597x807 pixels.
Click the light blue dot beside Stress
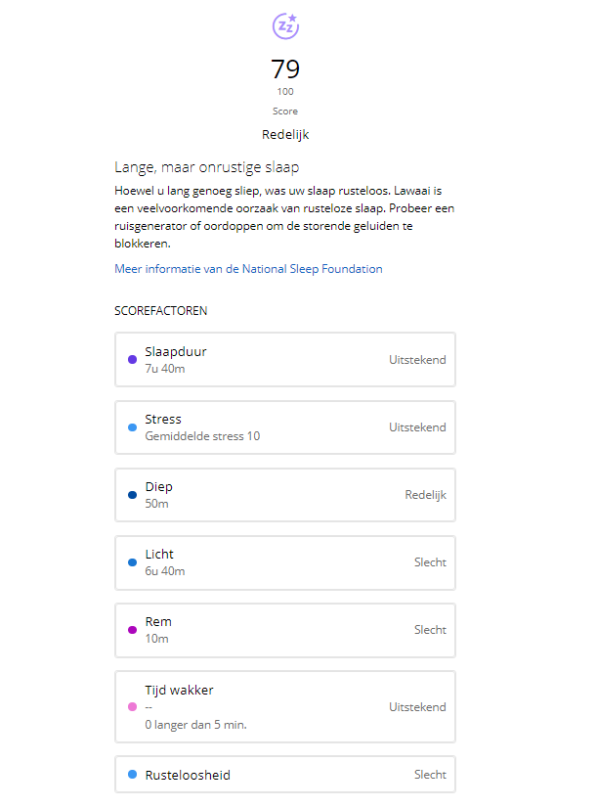click(x=132, y=427)
